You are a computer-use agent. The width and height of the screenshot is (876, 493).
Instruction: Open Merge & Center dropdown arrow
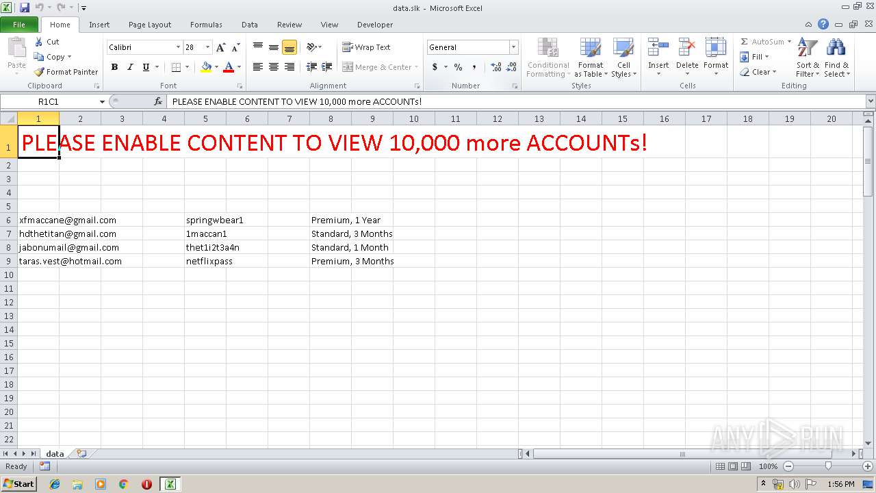pyautogui.click(x=417, y=67)
